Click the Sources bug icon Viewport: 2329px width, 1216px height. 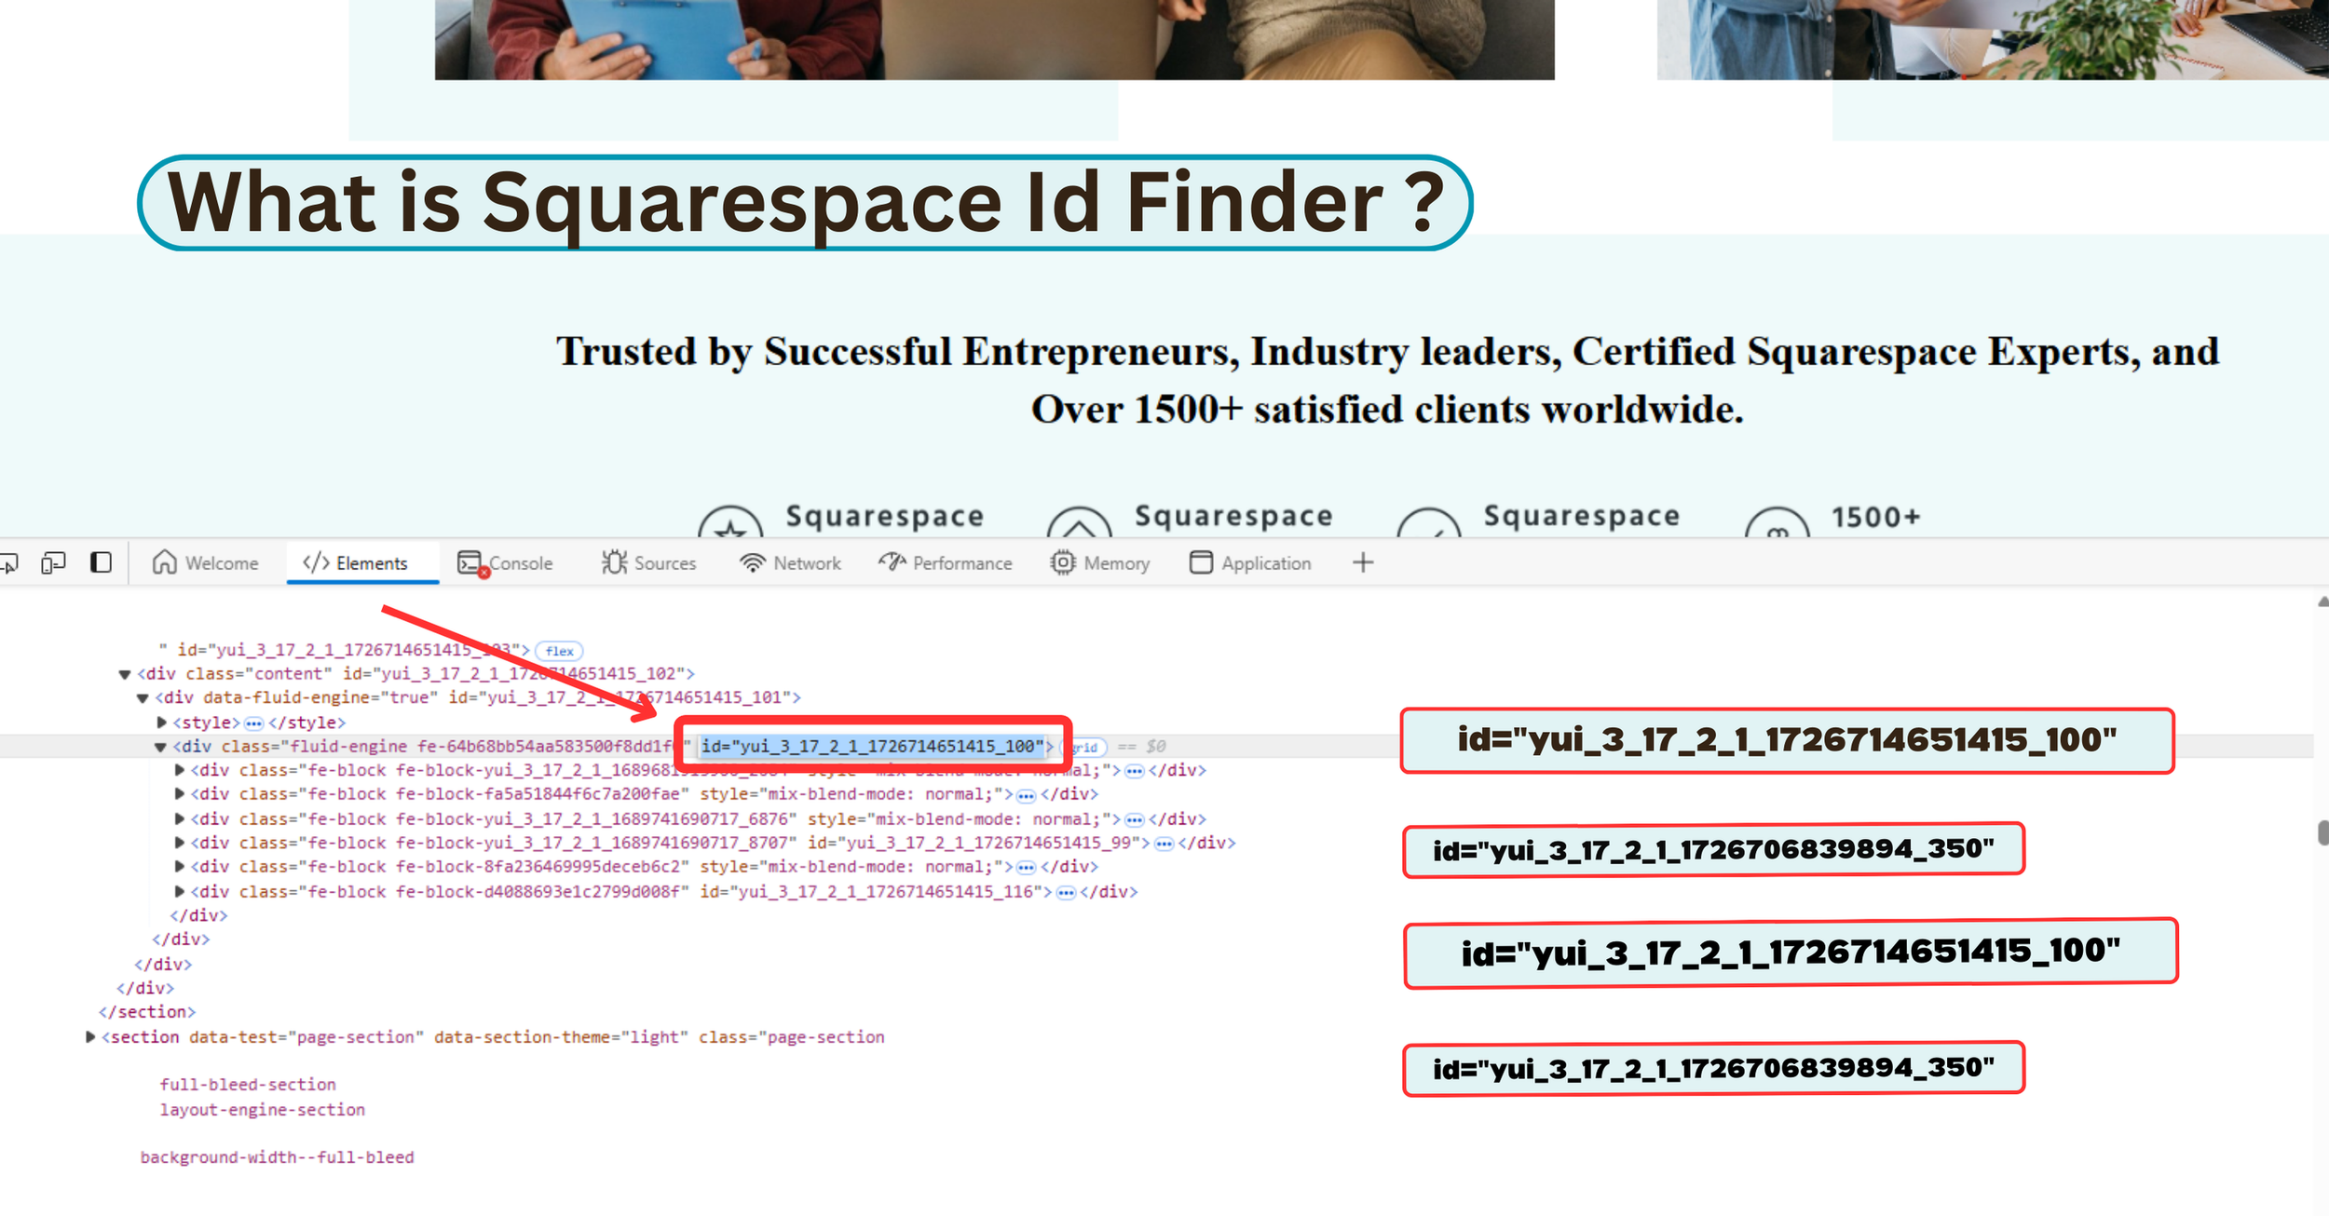(615, 563)
